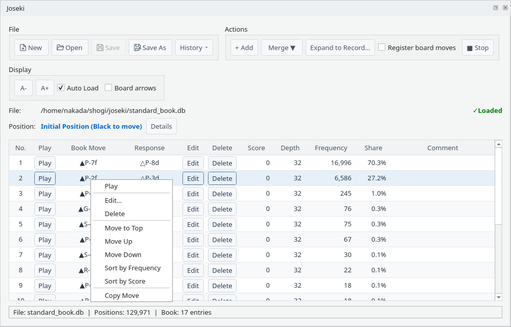
Task: Stop the current action
Action: (x=477, y=48)
